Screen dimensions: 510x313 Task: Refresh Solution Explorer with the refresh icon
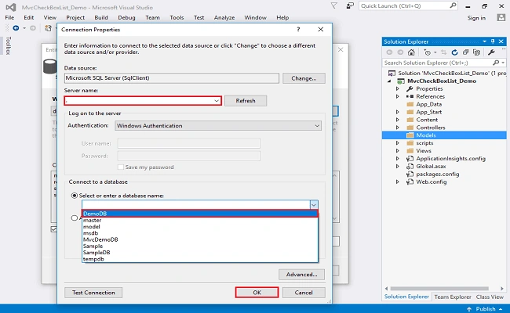(454, 52)
